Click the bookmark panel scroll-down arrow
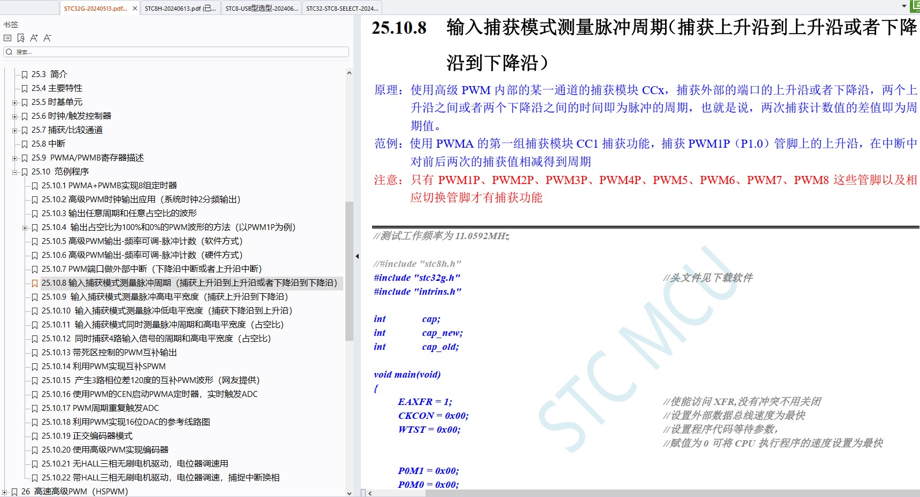Screen dimensions: 920x497 click(349, 493)
